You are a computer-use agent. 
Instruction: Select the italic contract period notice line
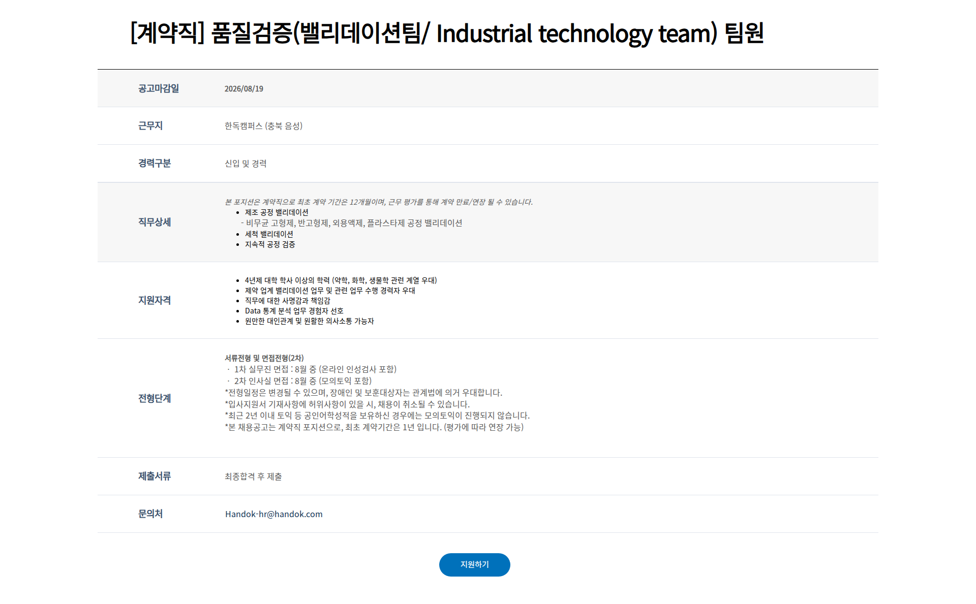click(379, 202)
